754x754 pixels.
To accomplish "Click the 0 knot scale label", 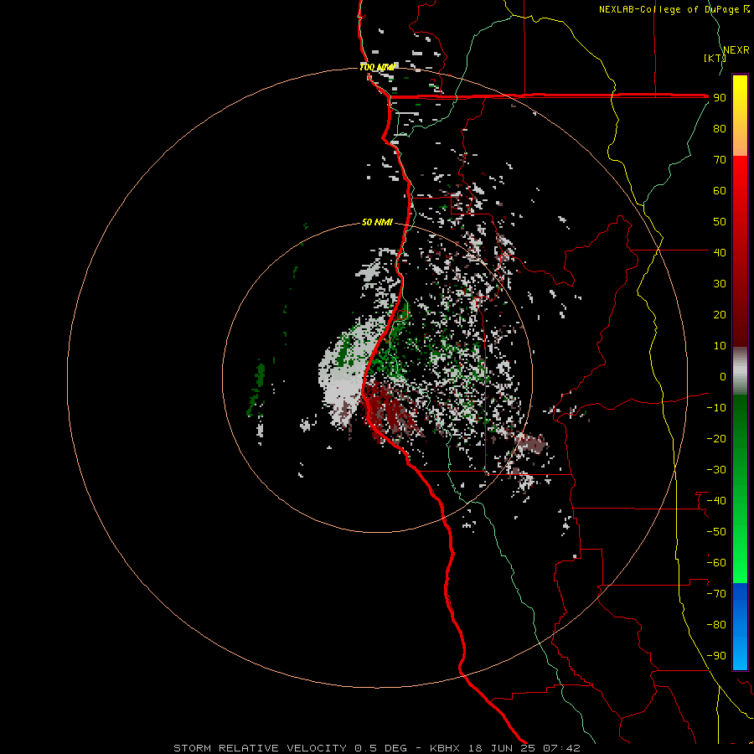I will tap(722, 376).
